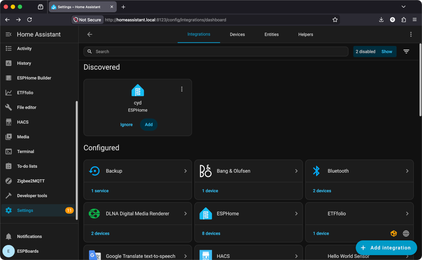The image size is (422, 260).
Task: Open Bang & Olufsen's 1 device link
Action: (x=210, y=191)
